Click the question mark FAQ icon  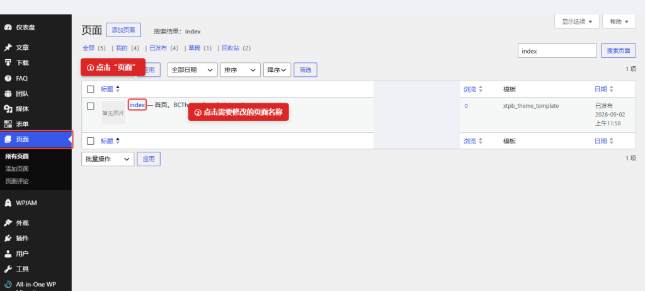8,78
